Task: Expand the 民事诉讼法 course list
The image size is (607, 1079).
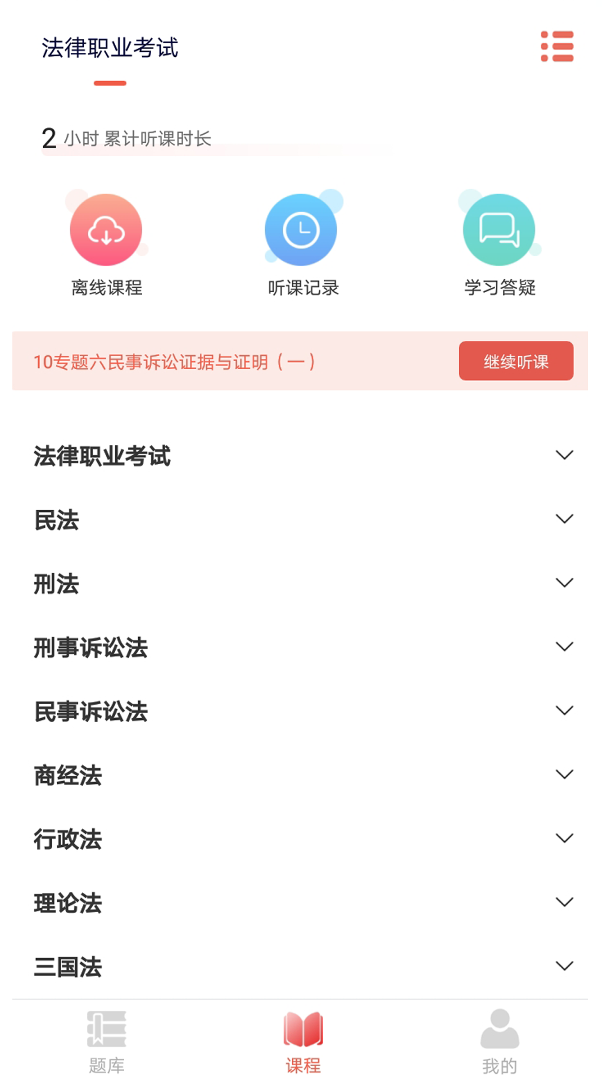Action: [564, 710]
